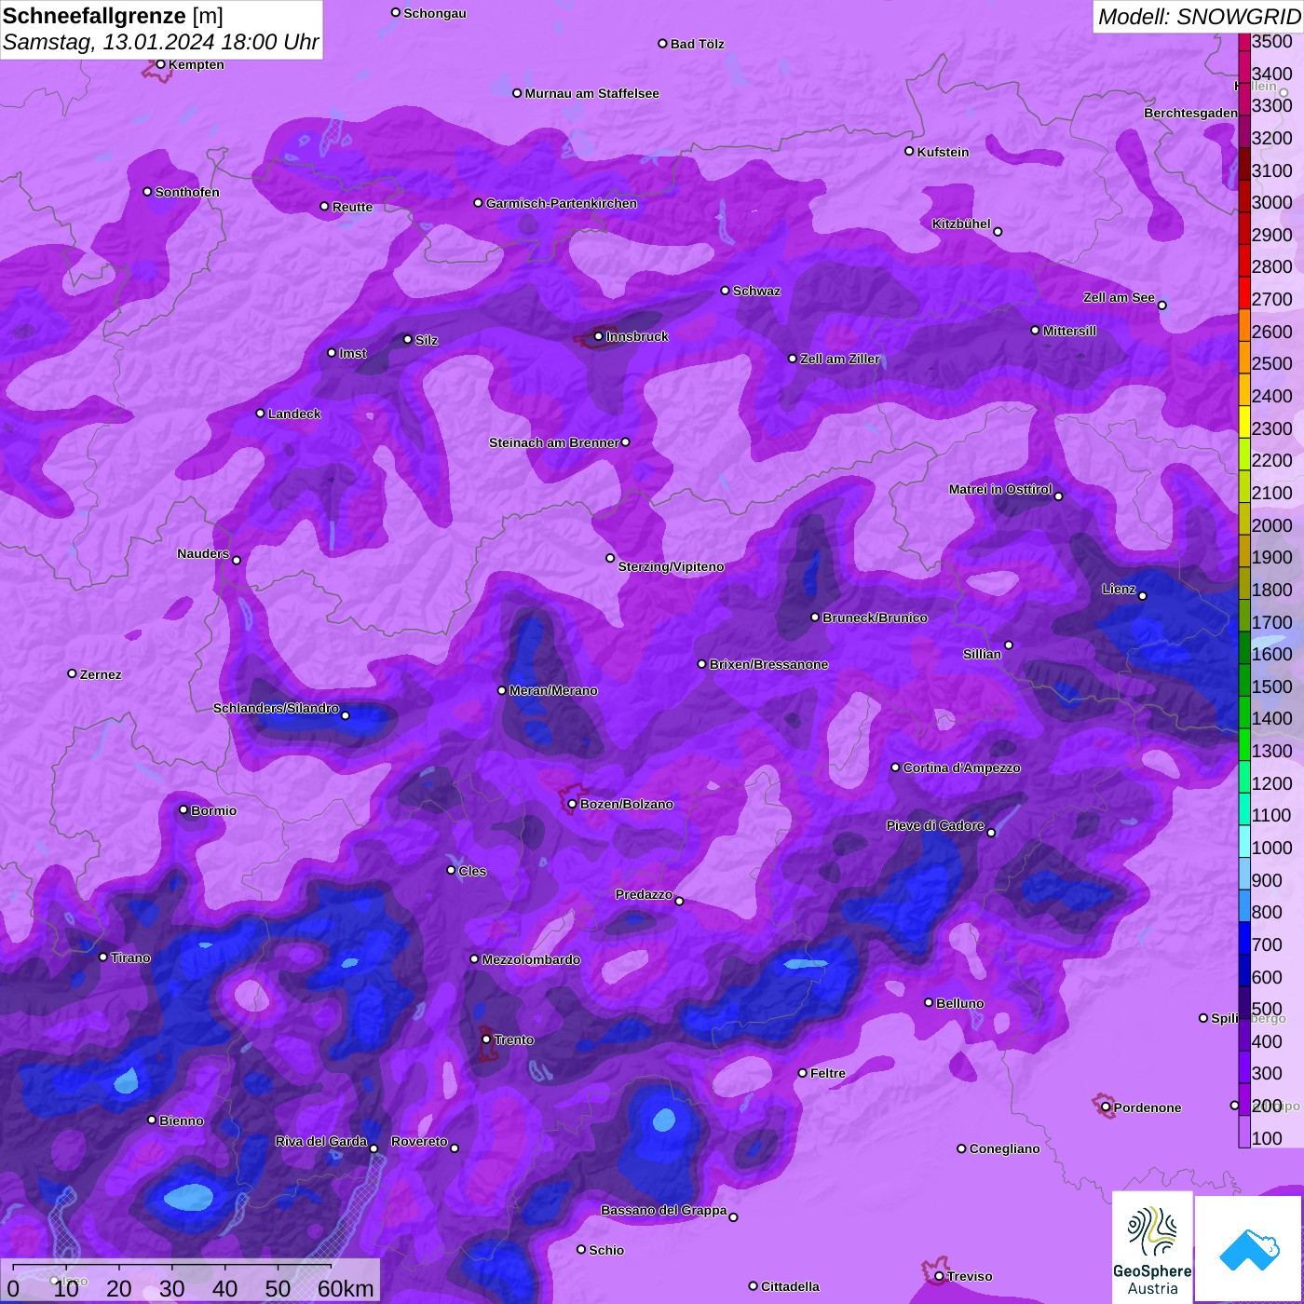
Task: Click the Cortina d'Ampezzo location dot
Action: coord(895,767)
